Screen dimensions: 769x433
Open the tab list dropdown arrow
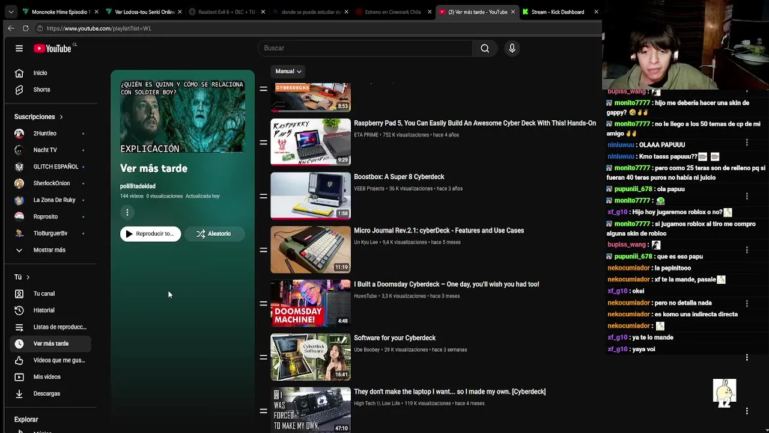[x=11, y=11]
